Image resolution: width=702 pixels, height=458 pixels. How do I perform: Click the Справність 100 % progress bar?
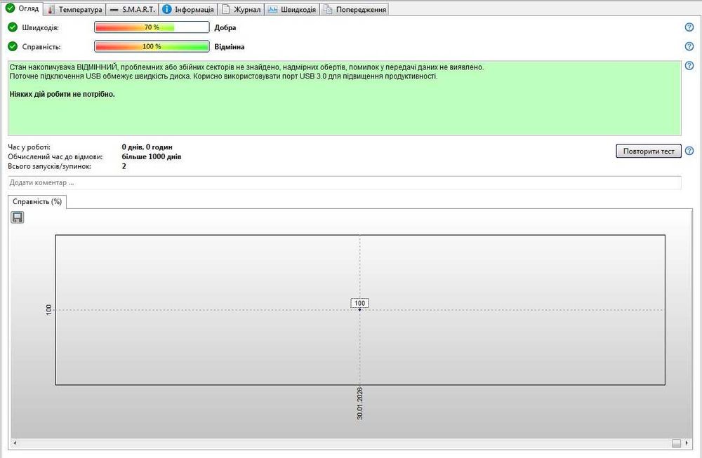152,46
